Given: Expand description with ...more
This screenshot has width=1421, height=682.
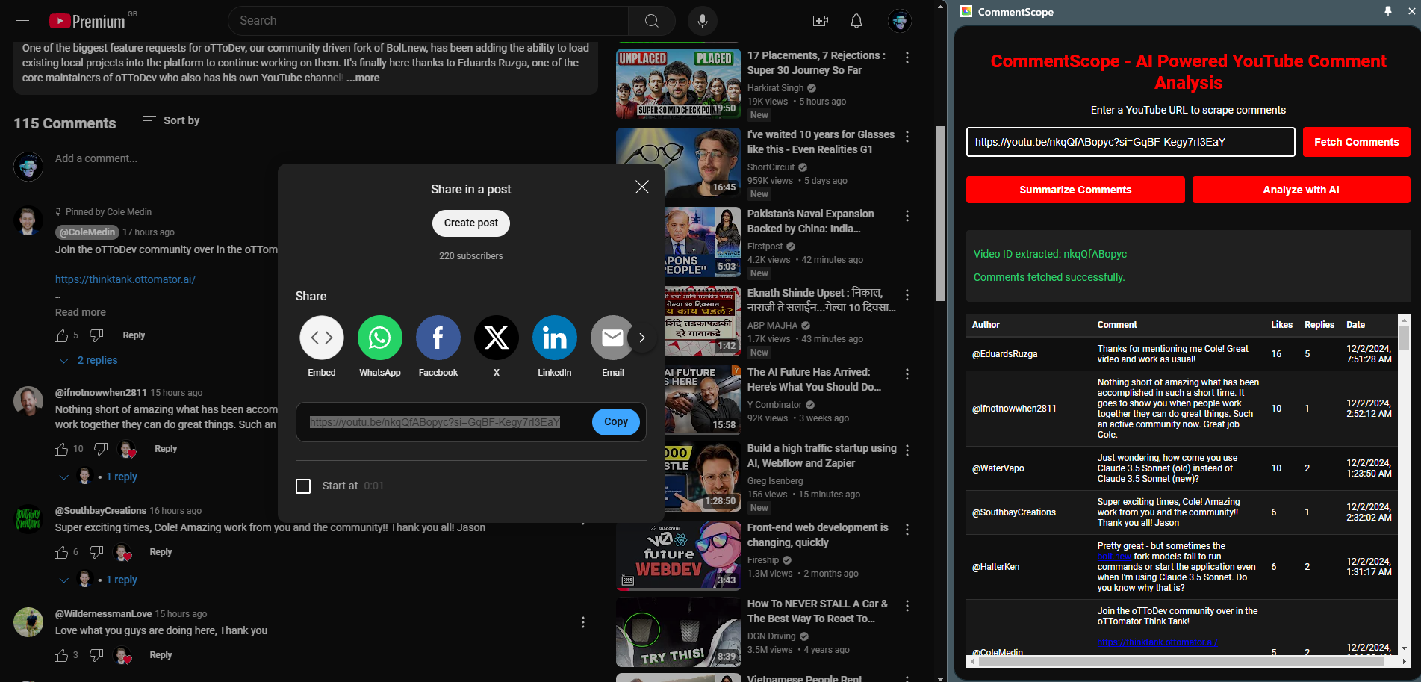Looking at the screenshot, I should (x=363, y=78).
